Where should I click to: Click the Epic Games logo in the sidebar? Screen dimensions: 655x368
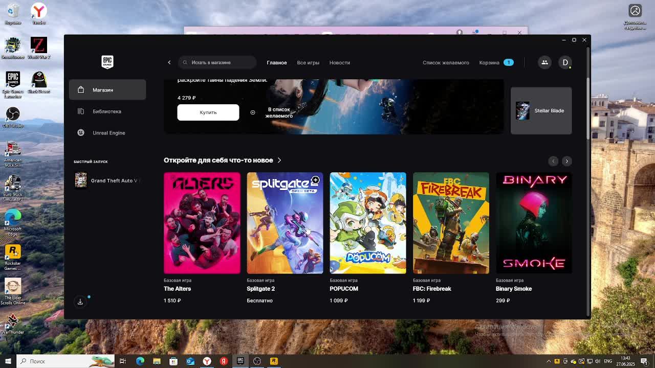pos(107,62)
